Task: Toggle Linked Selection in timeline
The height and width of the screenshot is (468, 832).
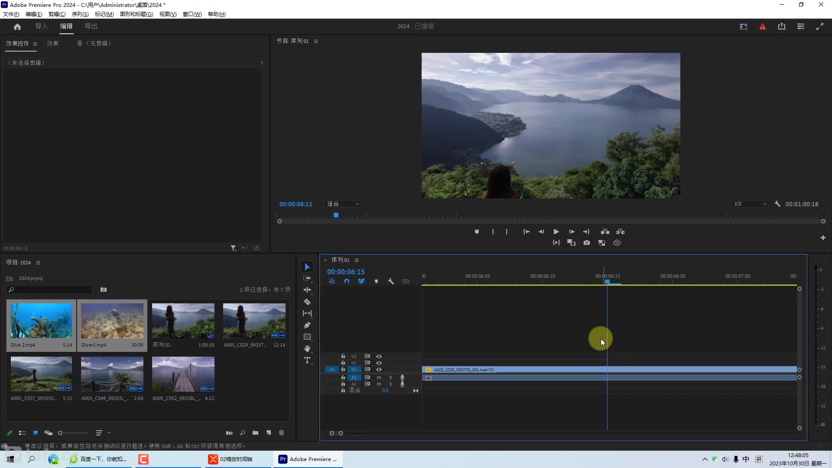Action: click(x=361, y=281)
